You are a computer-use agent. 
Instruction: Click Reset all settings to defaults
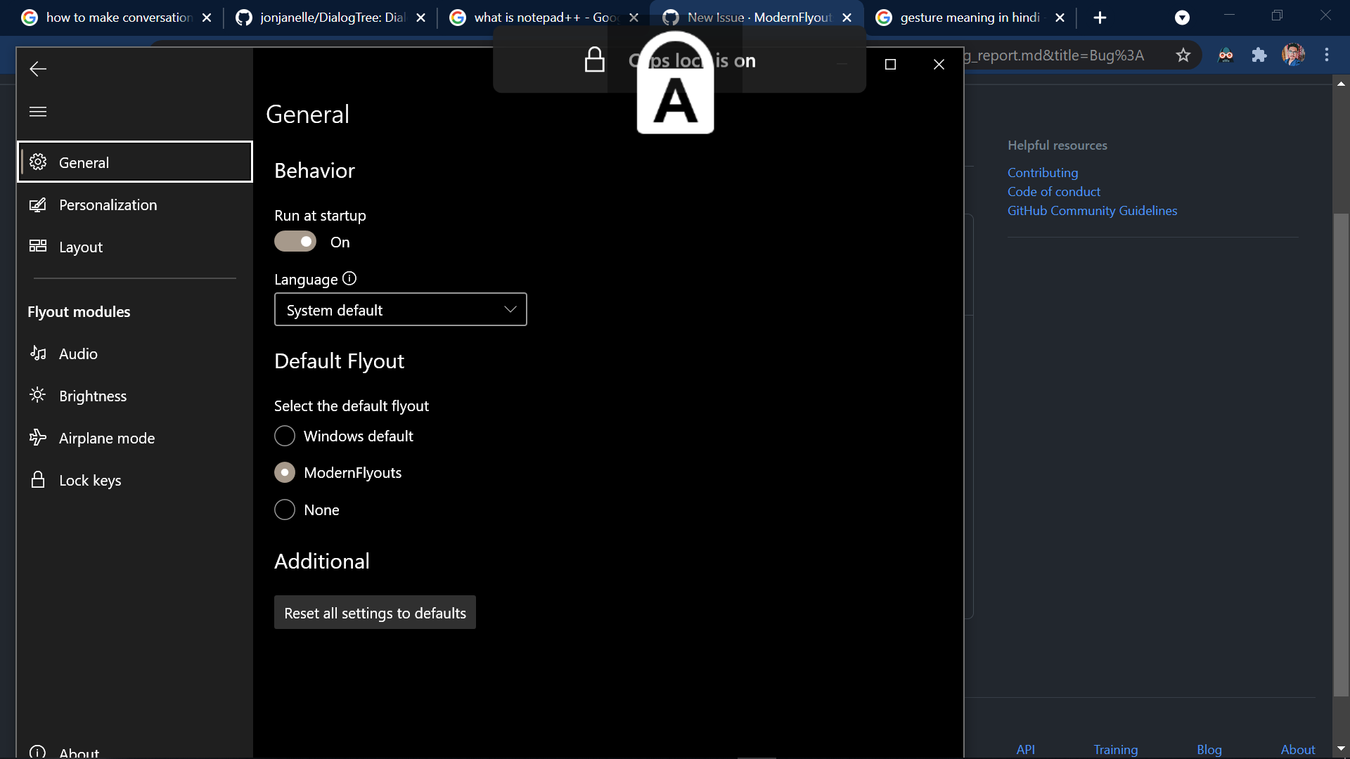pos(374,612)
